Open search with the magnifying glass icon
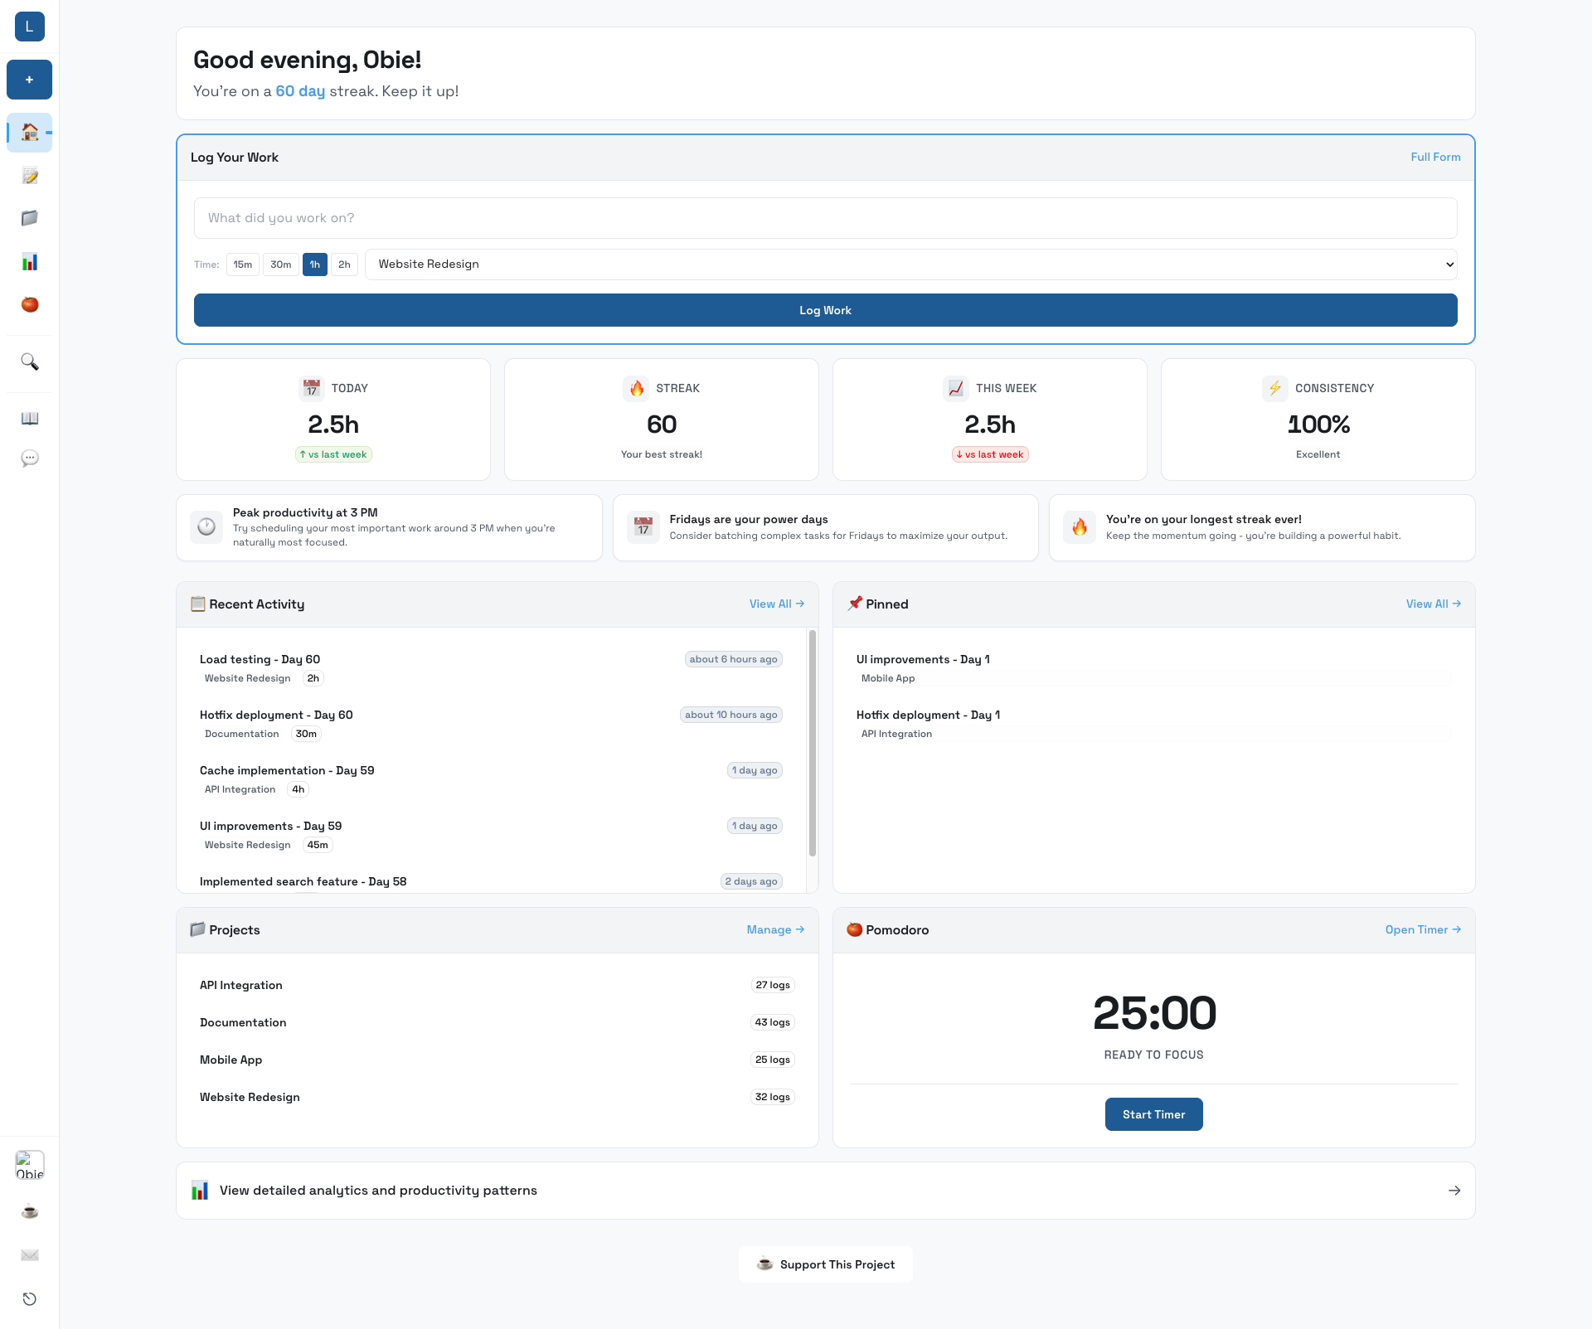This screenshot has height=1329, width=1592. (x=29, y=361)
